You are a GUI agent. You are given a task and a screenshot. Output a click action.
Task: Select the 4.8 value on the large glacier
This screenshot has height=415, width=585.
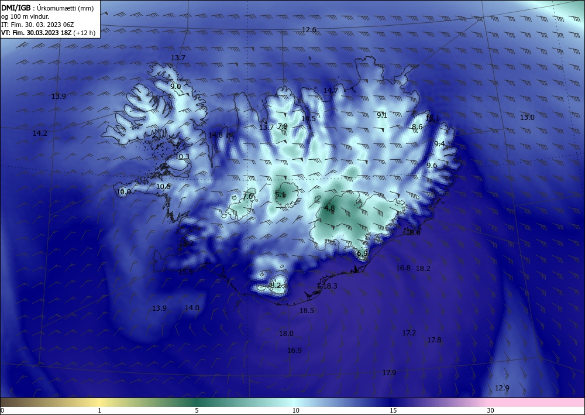pos(329,208)
